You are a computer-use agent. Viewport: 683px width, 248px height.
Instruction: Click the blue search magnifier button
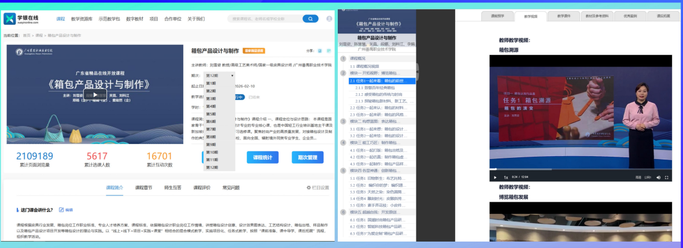point(310,18)
